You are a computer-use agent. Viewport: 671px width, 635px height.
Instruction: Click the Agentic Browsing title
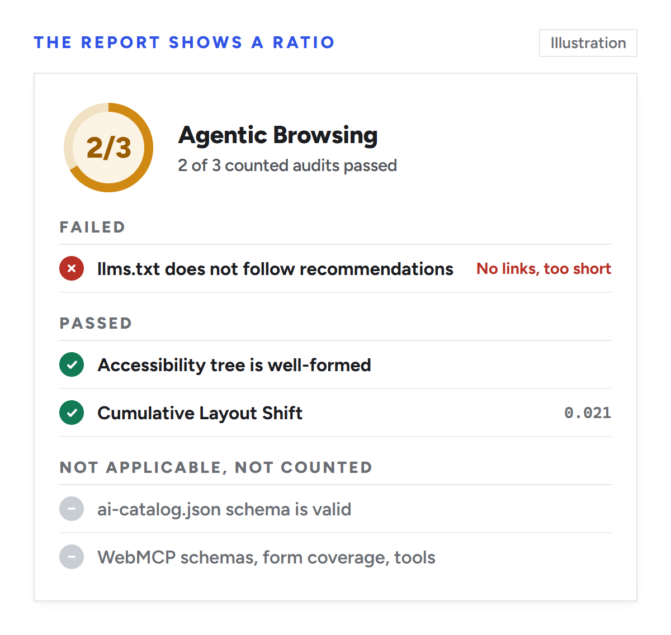tap(278, 135)
